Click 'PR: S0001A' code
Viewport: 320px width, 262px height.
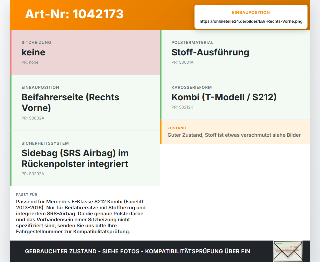pyautogui.click(x=182, y=62)
